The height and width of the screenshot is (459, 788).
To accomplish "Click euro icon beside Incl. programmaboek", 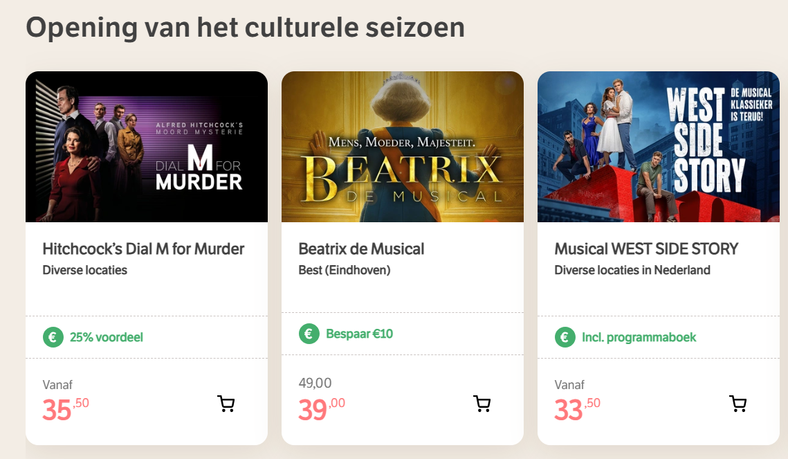I will (x=565, y=338).
